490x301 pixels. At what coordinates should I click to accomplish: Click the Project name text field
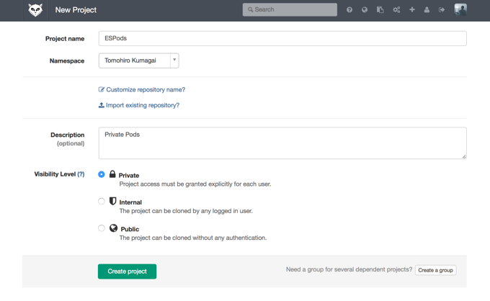(x=282, y=38)
